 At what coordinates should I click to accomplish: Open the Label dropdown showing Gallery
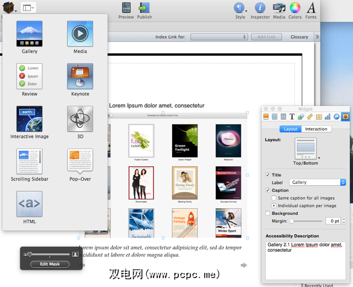pos(317,182)
